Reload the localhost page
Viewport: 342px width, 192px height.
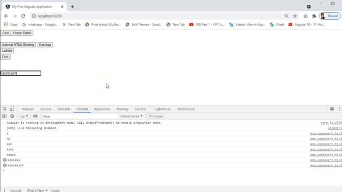pyautogui.click(x=23, y=16)
